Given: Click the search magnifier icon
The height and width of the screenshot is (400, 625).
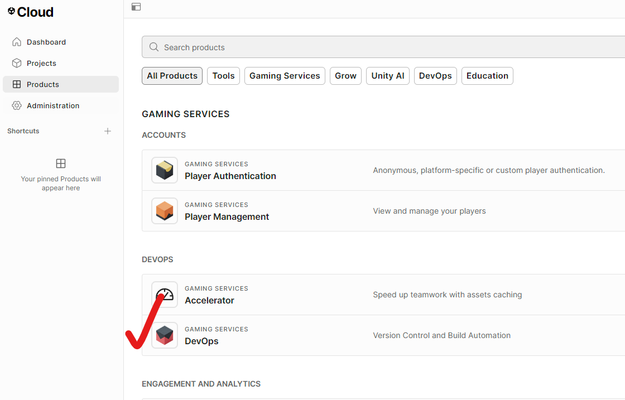Looking at the screenshot, I should pos(154,47).
